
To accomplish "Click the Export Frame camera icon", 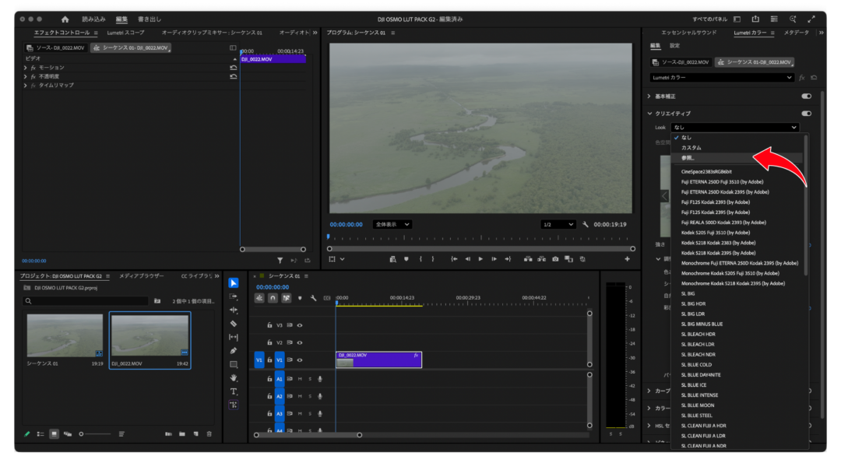I will 555,259.
